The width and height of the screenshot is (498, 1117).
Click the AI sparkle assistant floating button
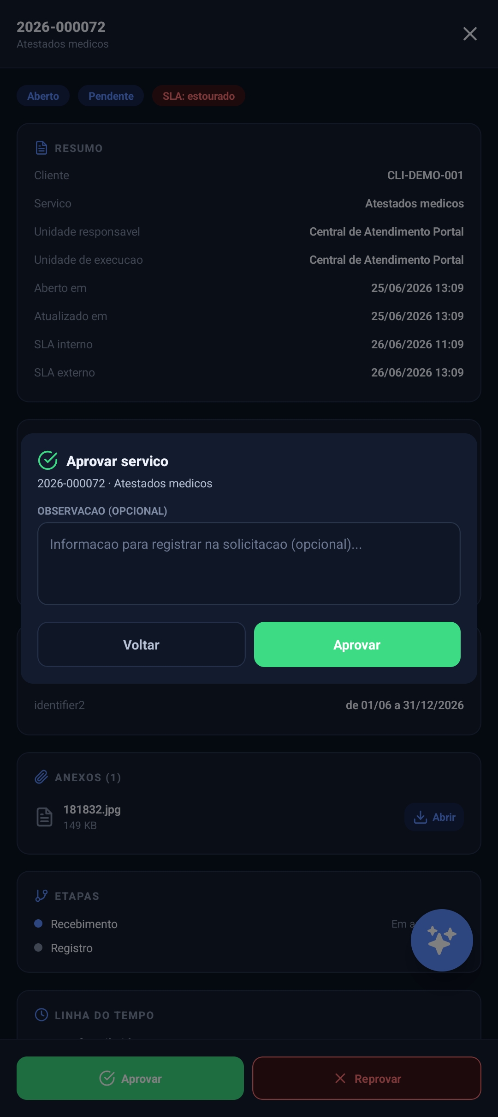click(442, 940)
